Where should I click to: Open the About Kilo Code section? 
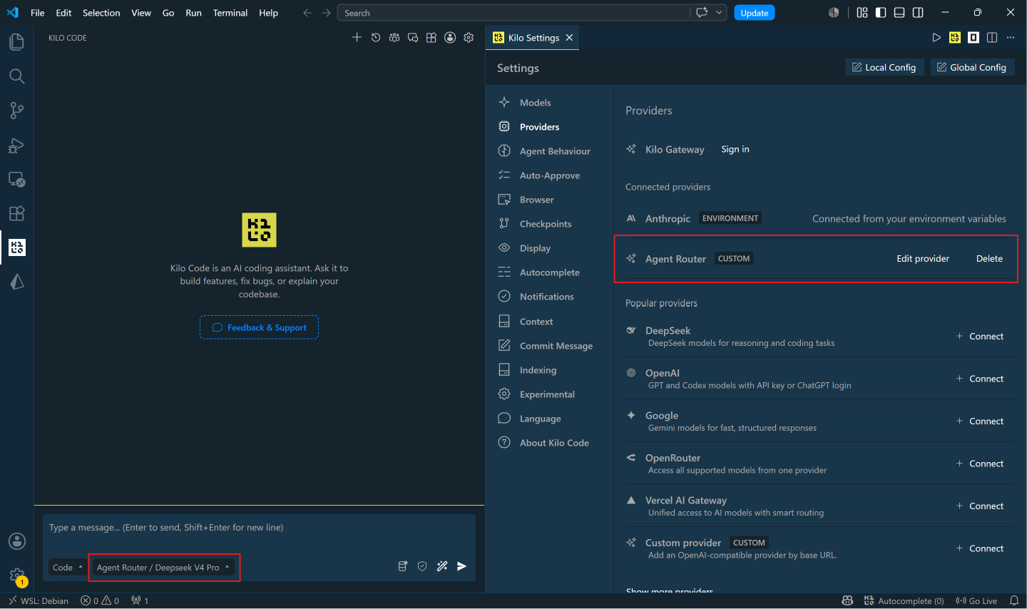[554, 443]
